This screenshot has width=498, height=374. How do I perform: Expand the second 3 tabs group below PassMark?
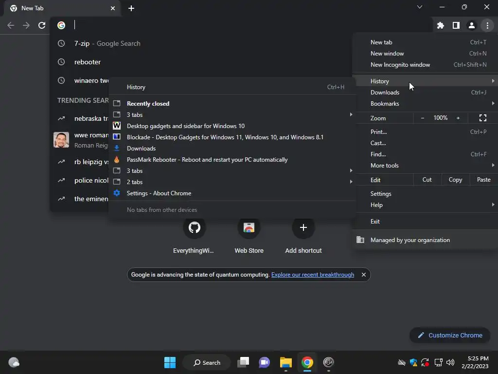pyautogui.click(x=232, y=171)
